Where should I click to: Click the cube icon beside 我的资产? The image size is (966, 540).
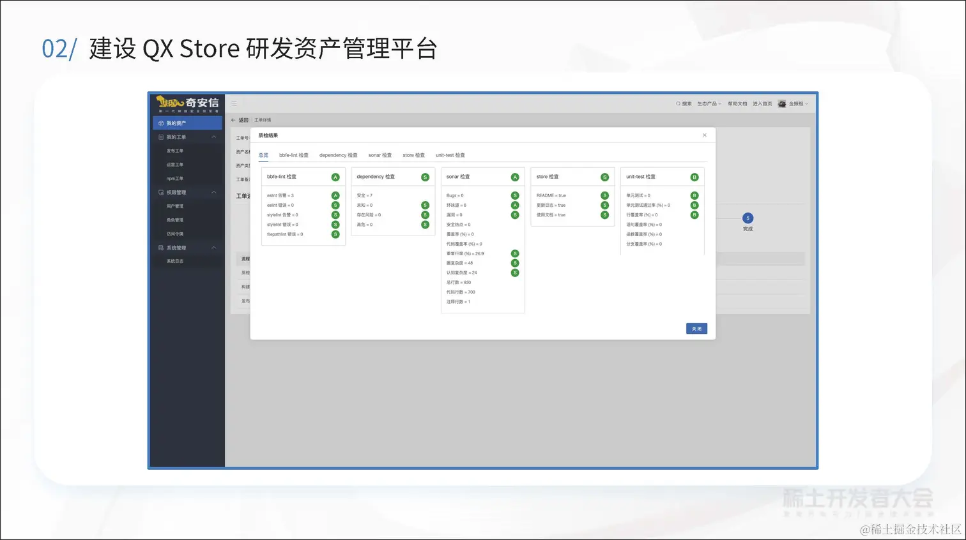[x=161, y=123]
